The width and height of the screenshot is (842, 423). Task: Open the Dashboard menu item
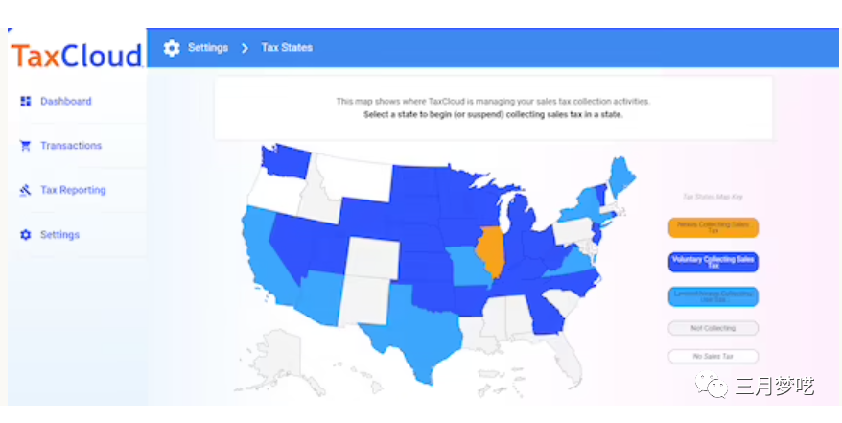pyautogui.click(x=65, y=101)
